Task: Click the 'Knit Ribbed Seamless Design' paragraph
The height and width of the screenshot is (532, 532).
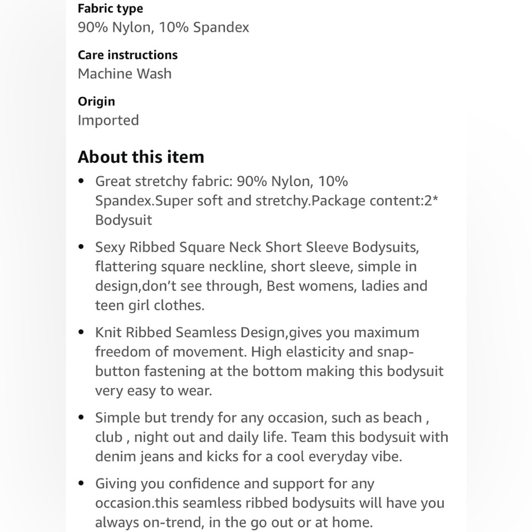Action: click(269, 361)
